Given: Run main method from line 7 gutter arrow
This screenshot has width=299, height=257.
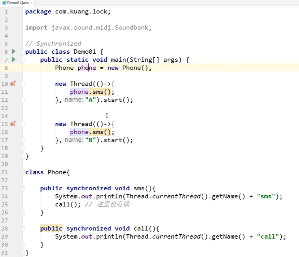Looking at the screenshot, I should [x=14, y=59].
